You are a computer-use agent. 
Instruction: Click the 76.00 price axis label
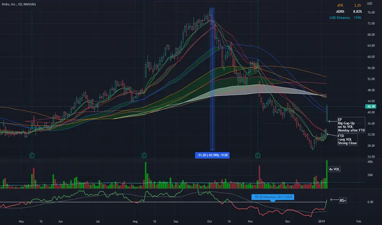coord(371,12)
